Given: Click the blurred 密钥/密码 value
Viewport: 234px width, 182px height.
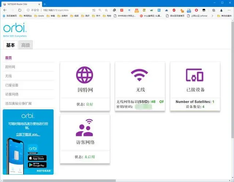Looking at the screenshot, I should (x=143, y=107).
